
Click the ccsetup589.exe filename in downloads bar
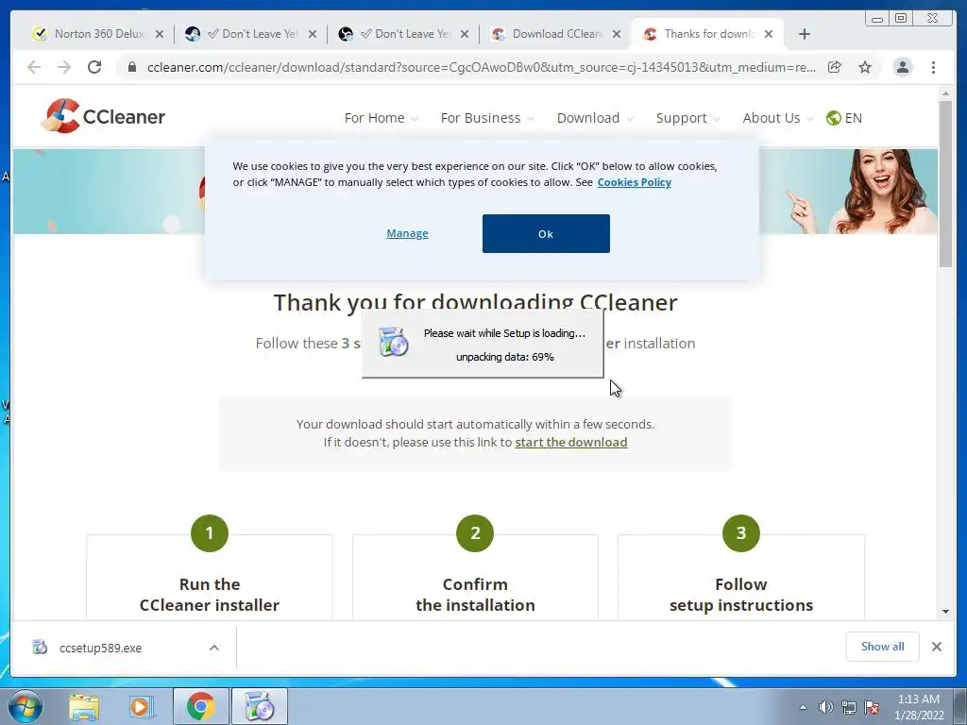click(x=100, y=648)
